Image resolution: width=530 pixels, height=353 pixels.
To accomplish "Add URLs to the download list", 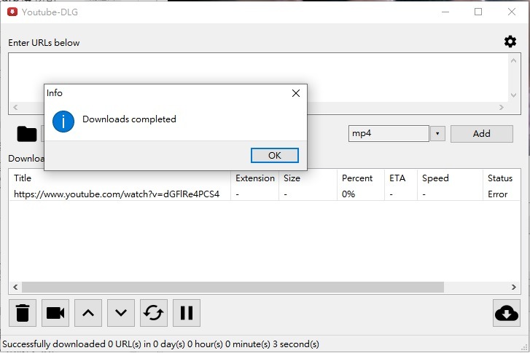I will point(482,134).
